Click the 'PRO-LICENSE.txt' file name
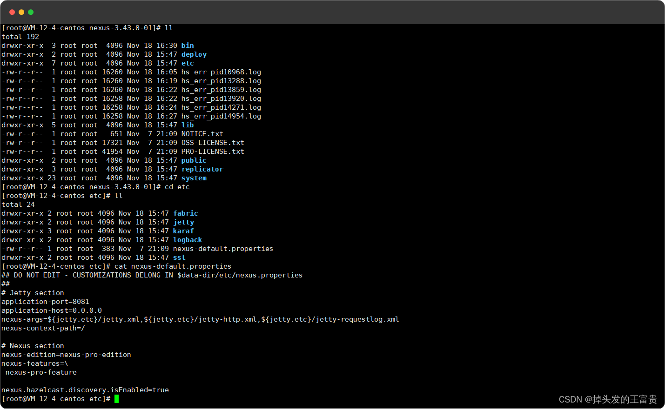 tap(213, 152)
